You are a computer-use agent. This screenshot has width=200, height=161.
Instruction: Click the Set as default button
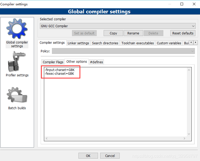pyautogui.click(x=84, y=33)
